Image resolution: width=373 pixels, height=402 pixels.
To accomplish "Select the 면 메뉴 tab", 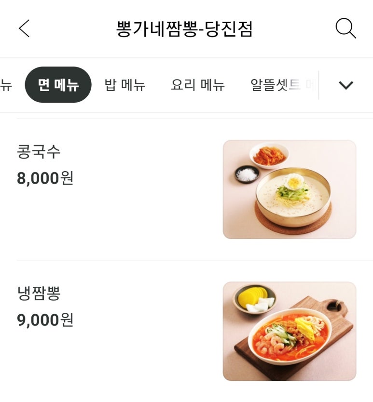I will 58,85.
